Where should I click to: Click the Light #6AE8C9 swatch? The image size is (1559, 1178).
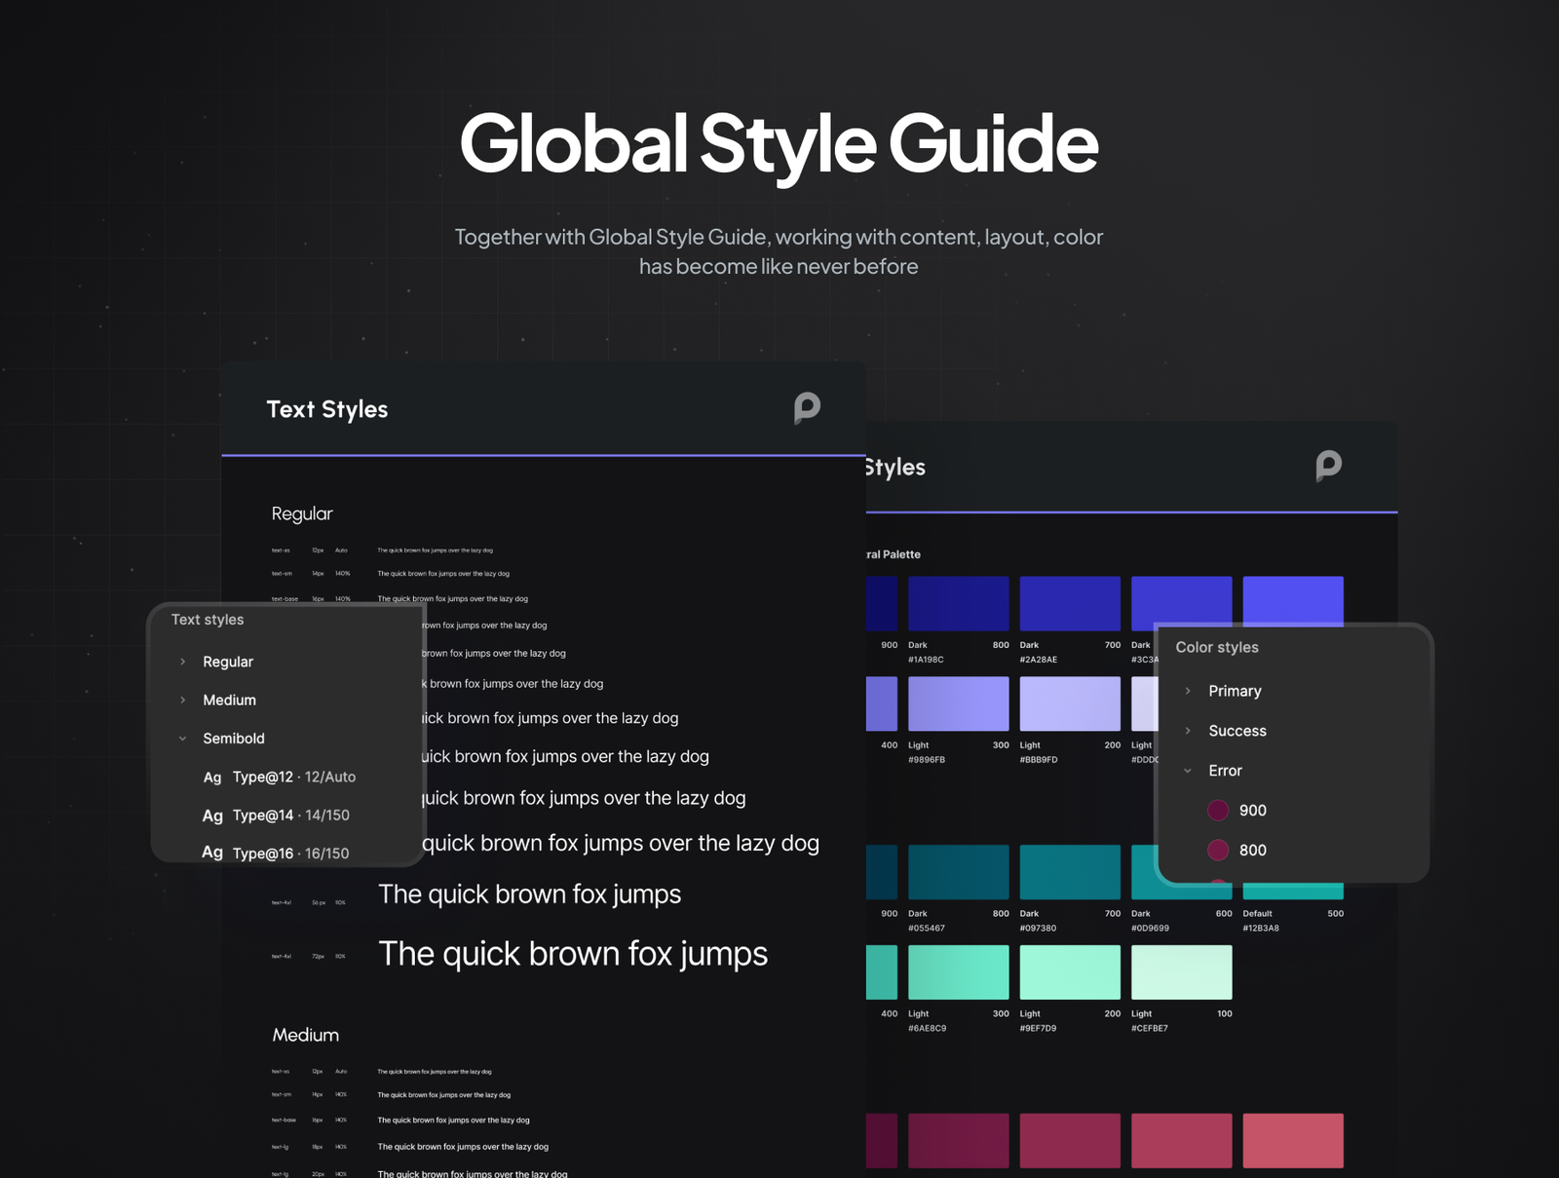pos(957,972)
